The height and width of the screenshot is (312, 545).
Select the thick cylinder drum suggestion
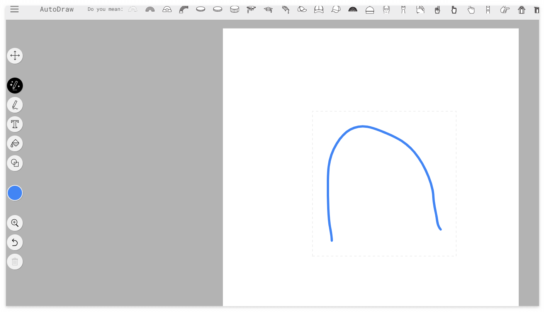[234, 9]
